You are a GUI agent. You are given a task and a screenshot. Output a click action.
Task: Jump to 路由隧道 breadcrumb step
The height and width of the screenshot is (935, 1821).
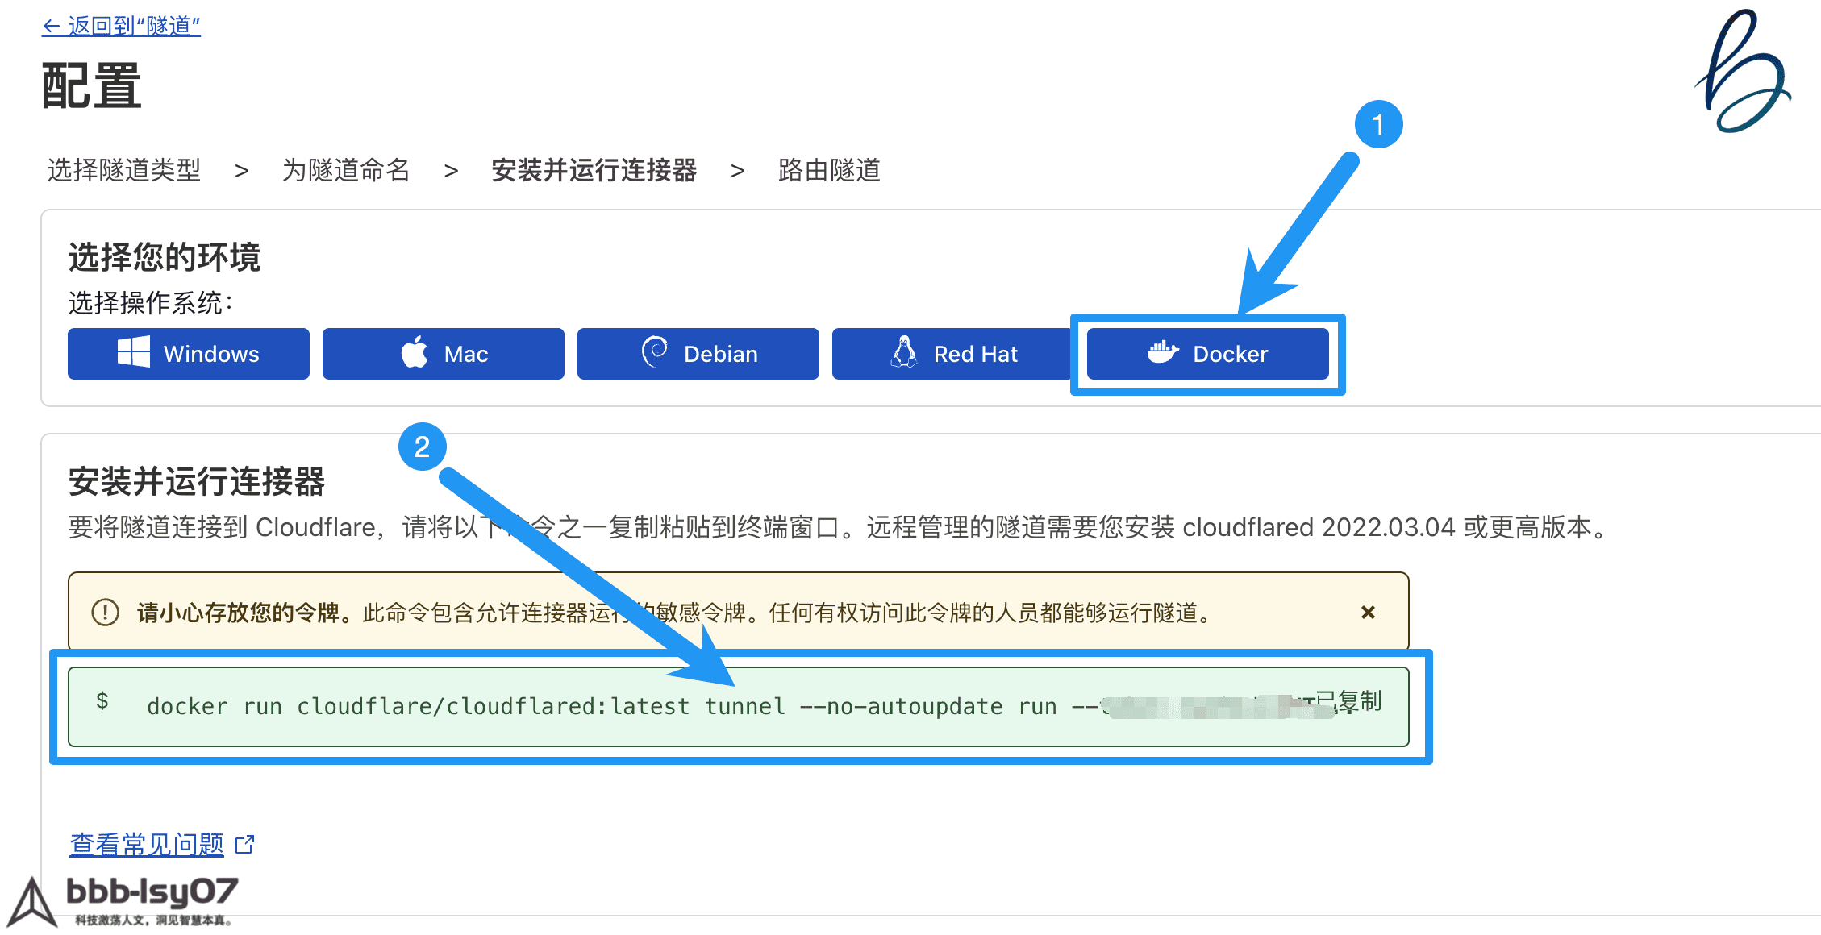pos(829,170)
